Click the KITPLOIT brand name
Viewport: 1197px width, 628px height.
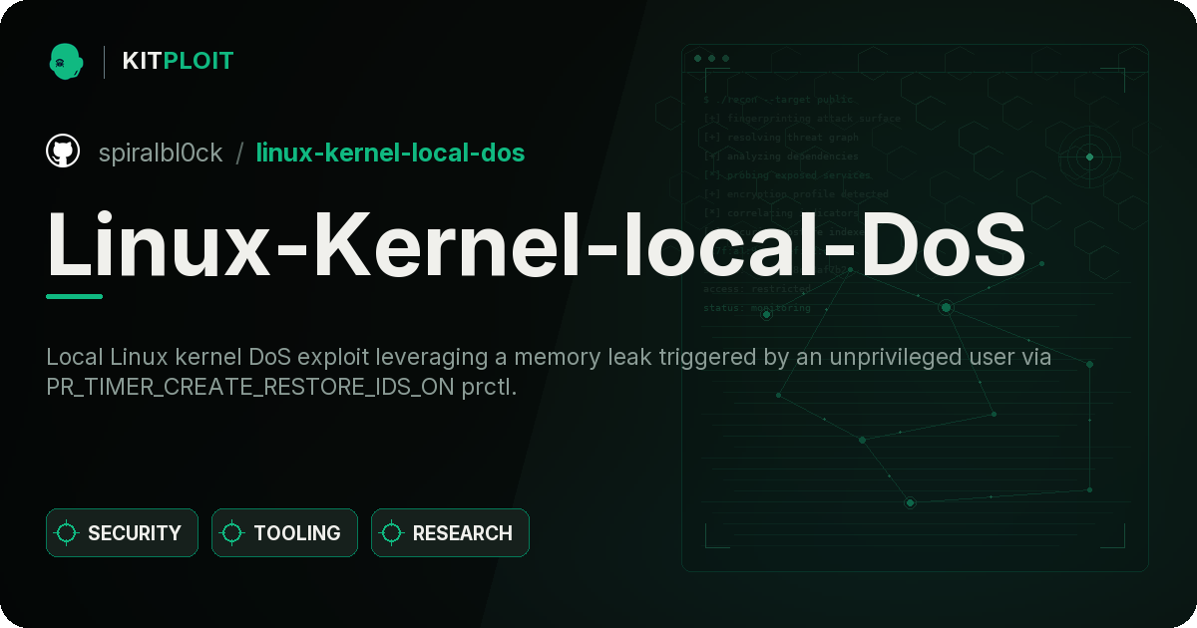(x=178, y=61)
